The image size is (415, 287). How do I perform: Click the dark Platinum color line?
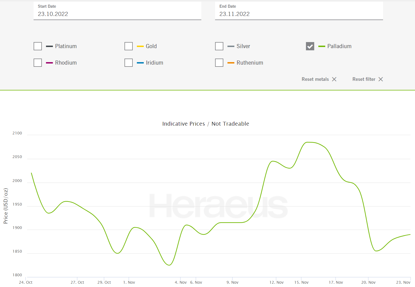[x=49, y=46]
